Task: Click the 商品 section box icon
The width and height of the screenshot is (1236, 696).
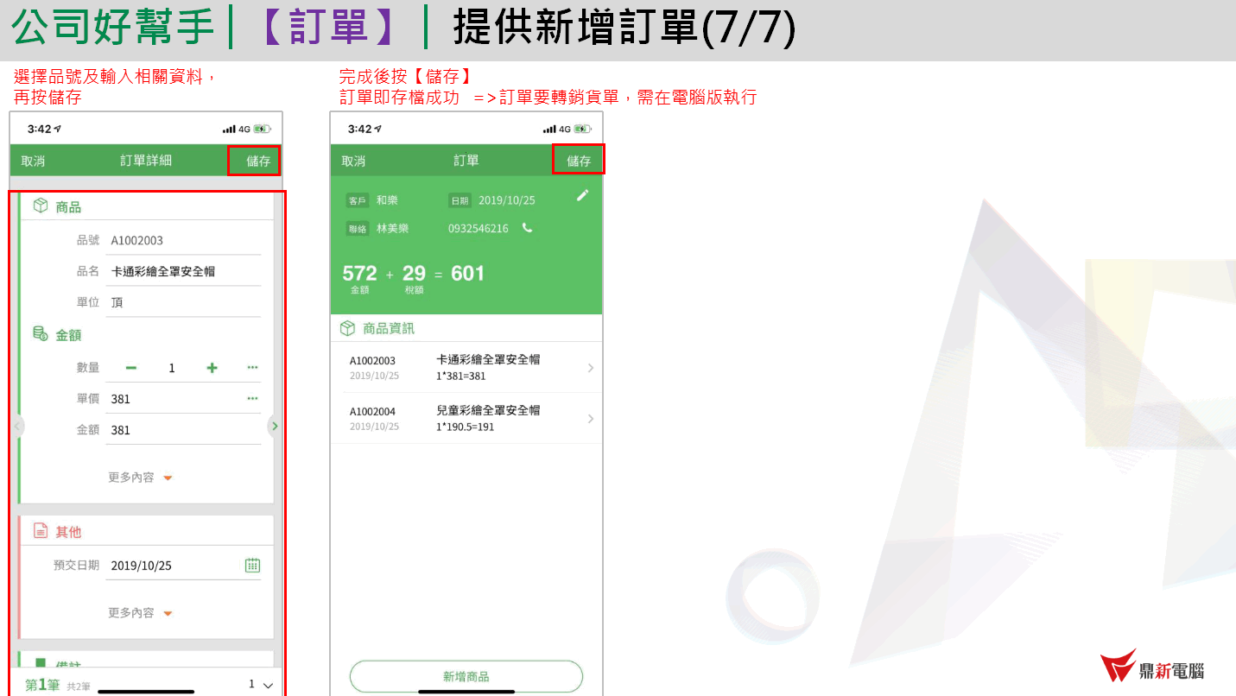Action: [x=40, y=206]
